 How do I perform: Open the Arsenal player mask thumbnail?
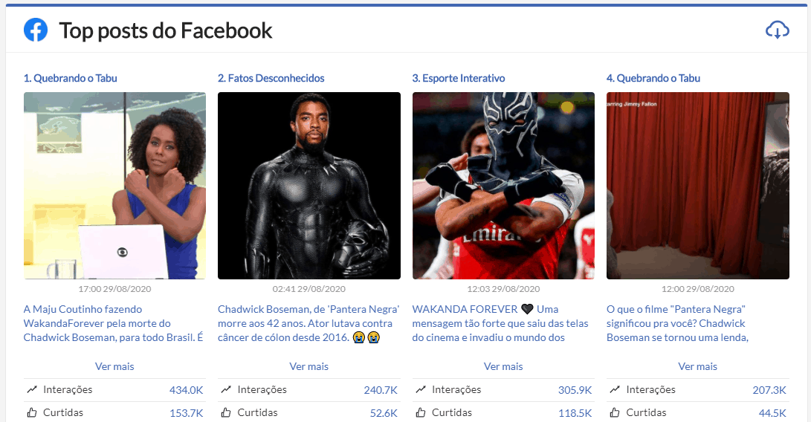503,186
